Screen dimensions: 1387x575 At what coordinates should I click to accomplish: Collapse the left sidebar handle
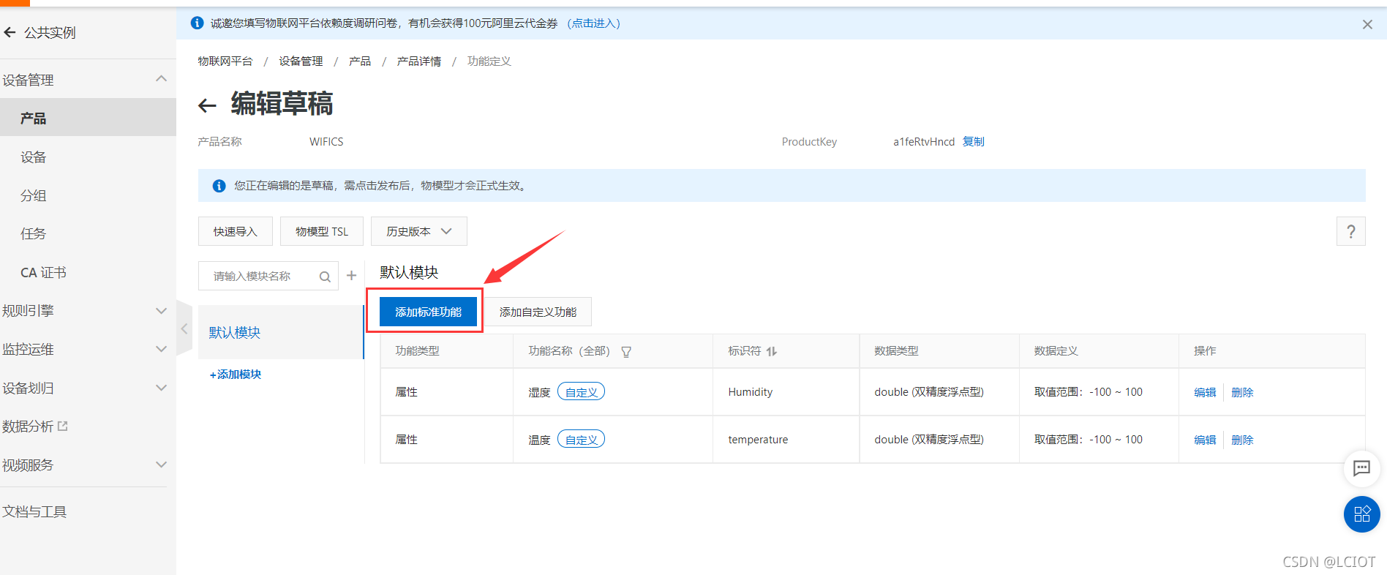click(x=184, y=329)
